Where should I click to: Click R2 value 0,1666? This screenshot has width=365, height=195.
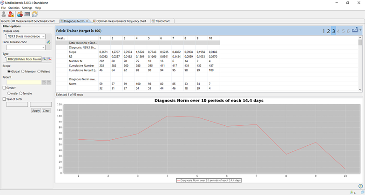click(152, 57)
